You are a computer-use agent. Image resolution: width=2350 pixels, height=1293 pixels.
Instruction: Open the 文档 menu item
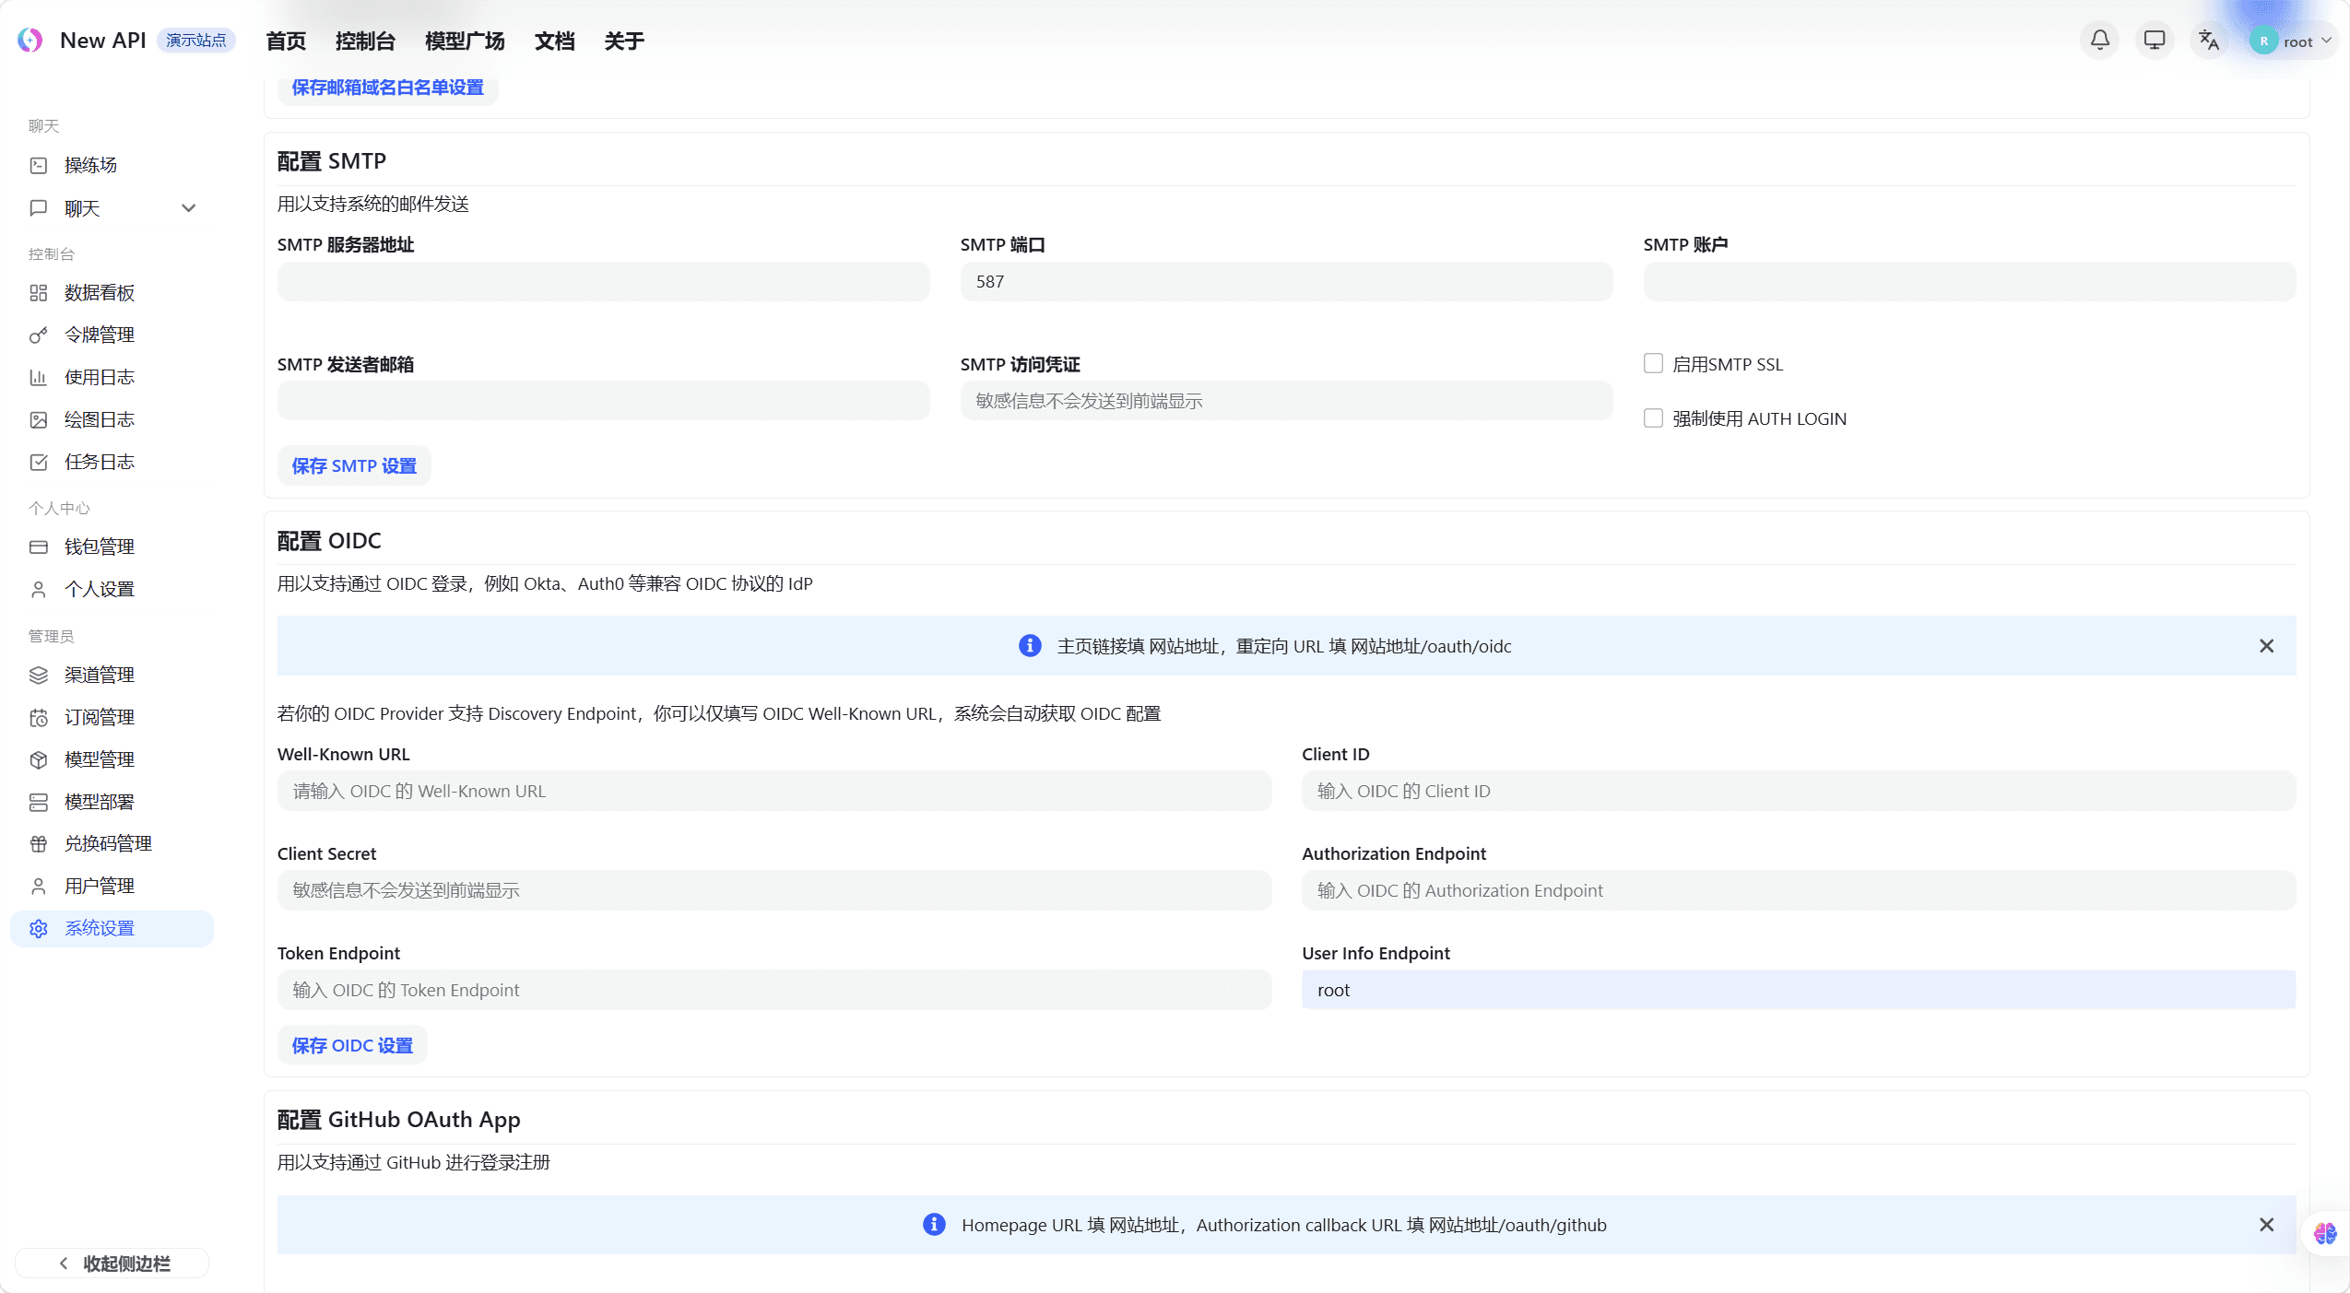[x=553, y=41]
